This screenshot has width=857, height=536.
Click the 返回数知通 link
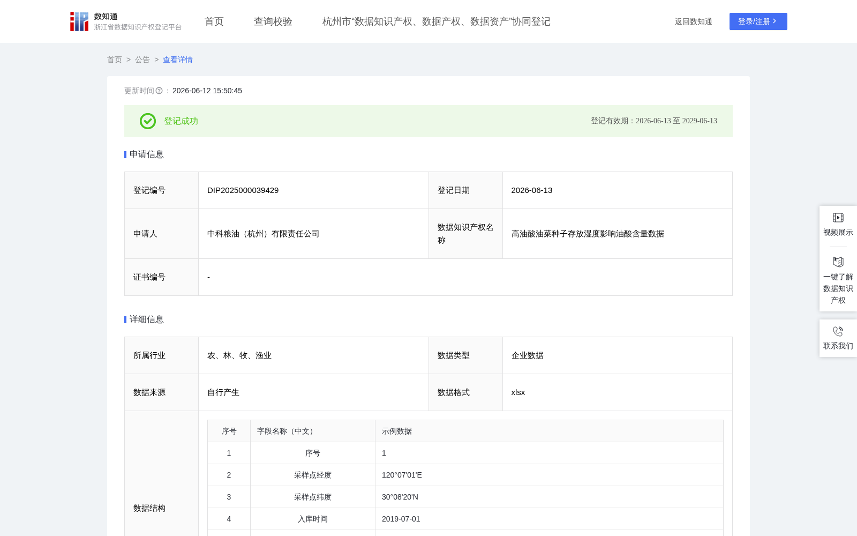pos(694,21)
